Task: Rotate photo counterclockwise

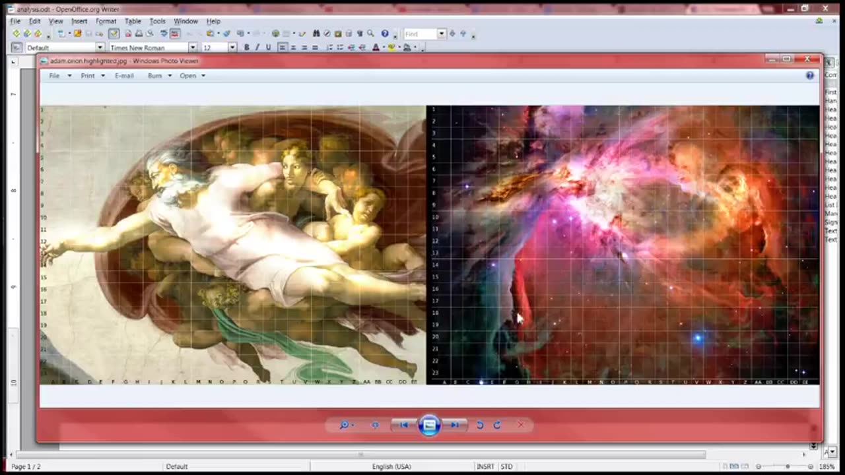Action: pos(480,426)
